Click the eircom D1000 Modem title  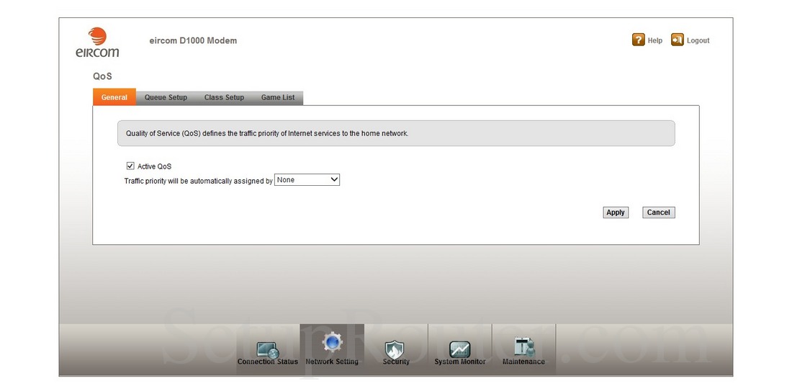[x=193, y=40]
